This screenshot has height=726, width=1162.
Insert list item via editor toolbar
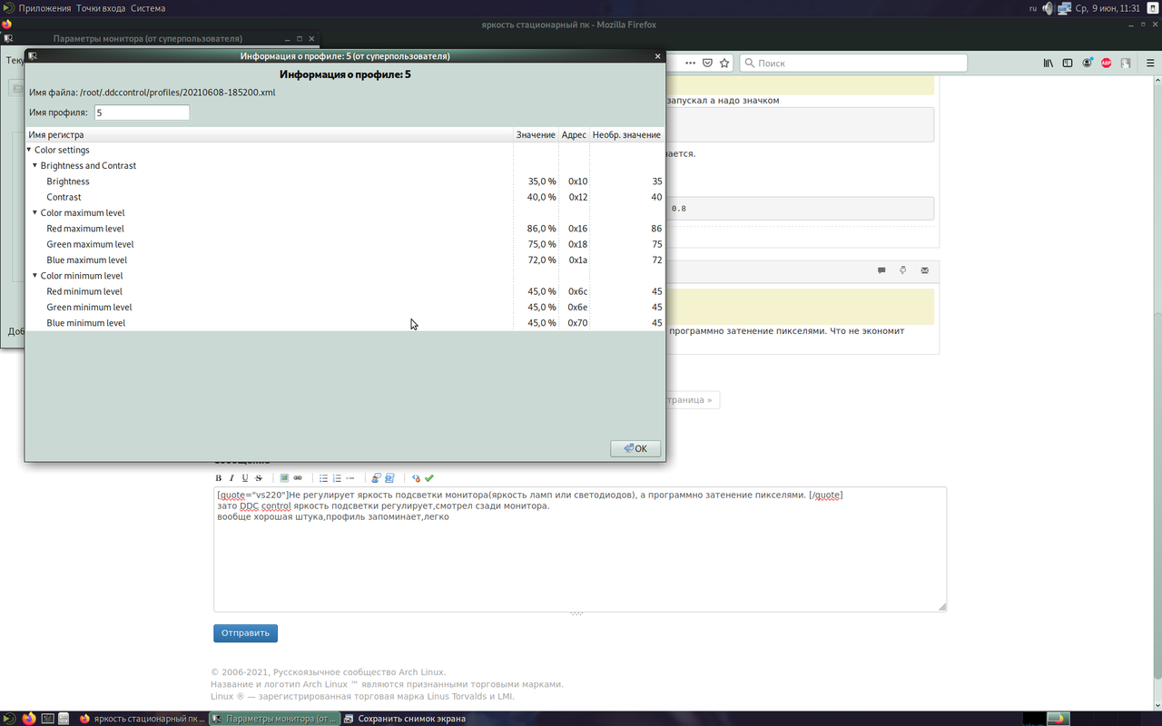click(x=350, y=478)
